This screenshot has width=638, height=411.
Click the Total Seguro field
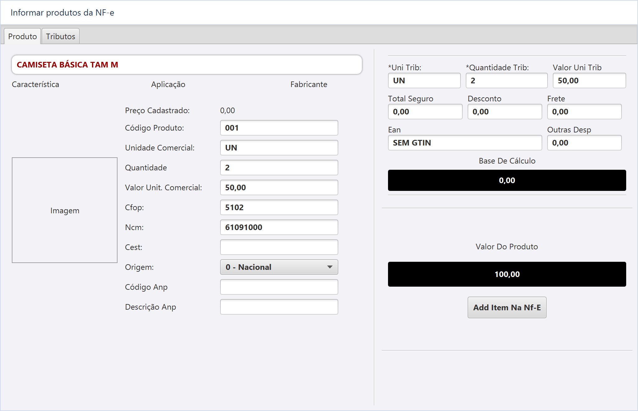(425, 112)
